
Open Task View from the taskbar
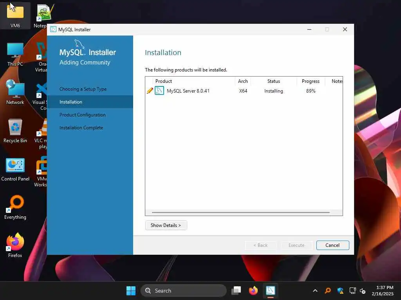tap(236, 291)
